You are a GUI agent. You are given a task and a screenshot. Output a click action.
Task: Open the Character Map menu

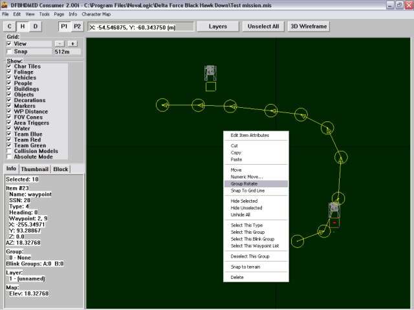click(96, 14)
